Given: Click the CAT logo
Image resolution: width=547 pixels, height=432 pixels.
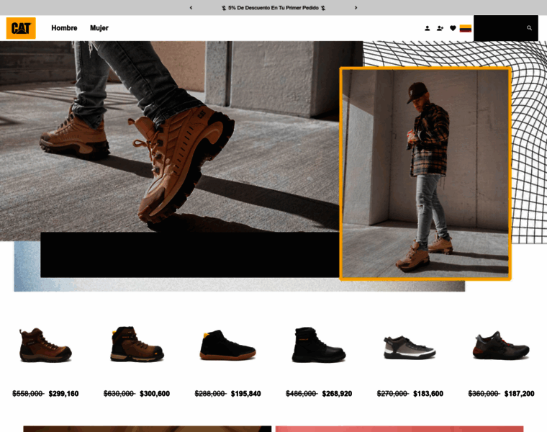Looking at the screenshot, I should coord(21,28).
